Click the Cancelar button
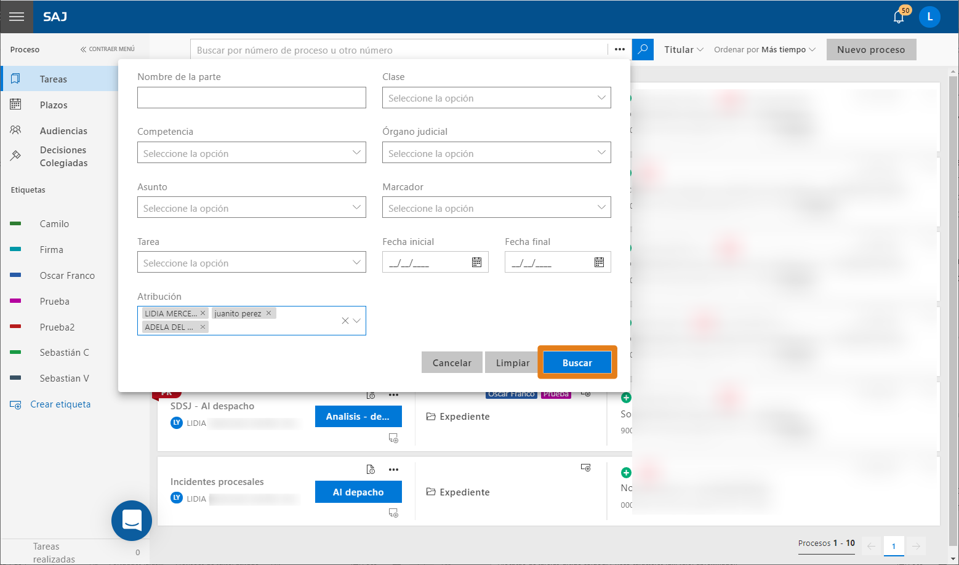The image size is (959, 565). [x=452, y=363]
